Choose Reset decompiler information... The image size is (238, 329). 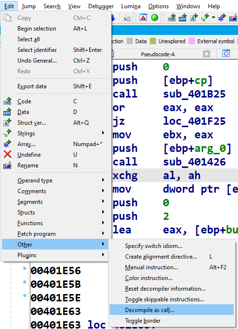click(172, 289)
